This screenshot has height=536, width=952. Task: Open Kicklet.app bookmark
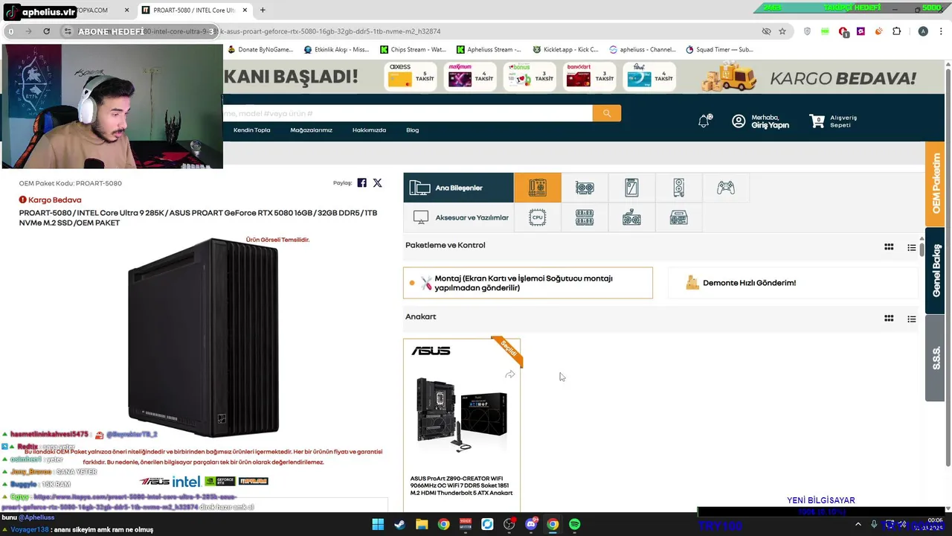pyautogui.click(x=565, y=49)
